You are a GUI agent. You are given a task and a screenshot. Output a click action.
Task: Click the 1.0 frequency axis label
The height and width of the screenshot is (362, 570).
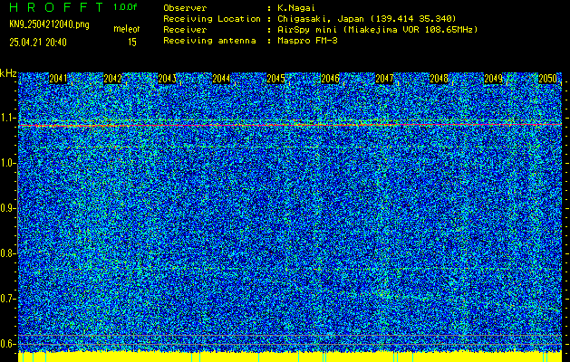6,164
